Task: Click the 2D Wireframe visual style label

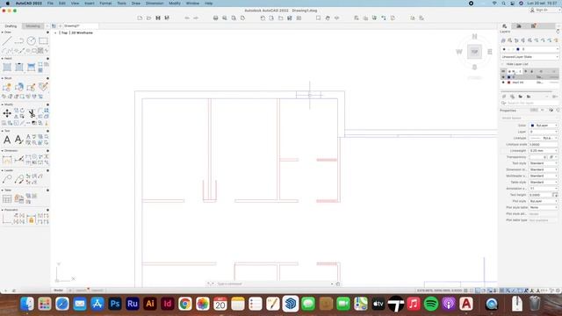Action: (82, 32)
